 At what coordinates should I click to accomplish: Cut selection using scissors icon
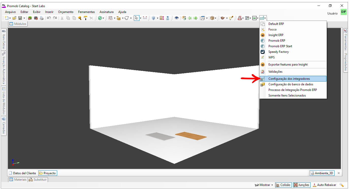(x=62, y=18)
